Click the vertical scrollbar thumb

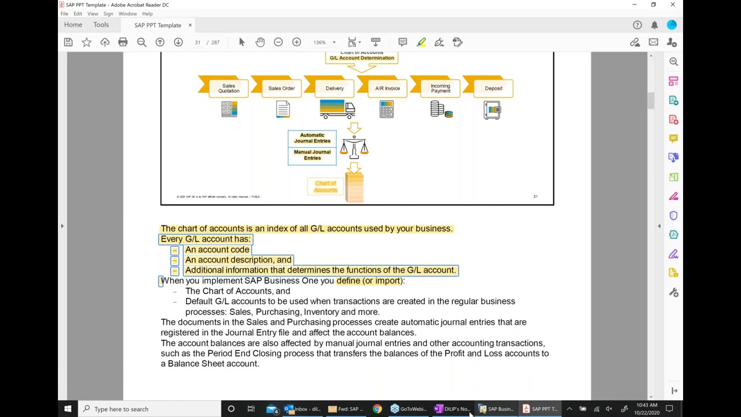(x=651, y=101)
